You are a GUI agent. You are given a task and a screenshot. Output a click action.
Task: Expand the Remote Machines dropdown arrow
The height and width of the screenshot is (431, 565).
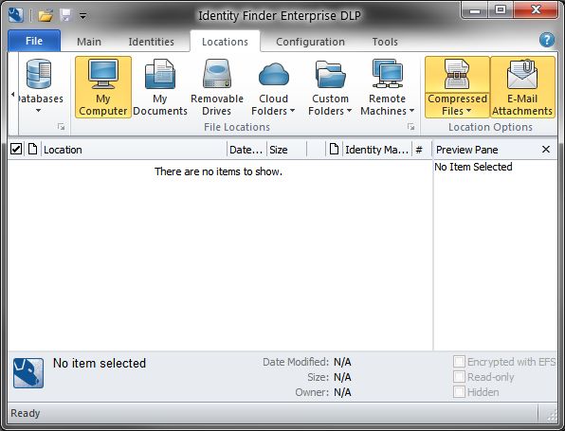click(411, 111)
